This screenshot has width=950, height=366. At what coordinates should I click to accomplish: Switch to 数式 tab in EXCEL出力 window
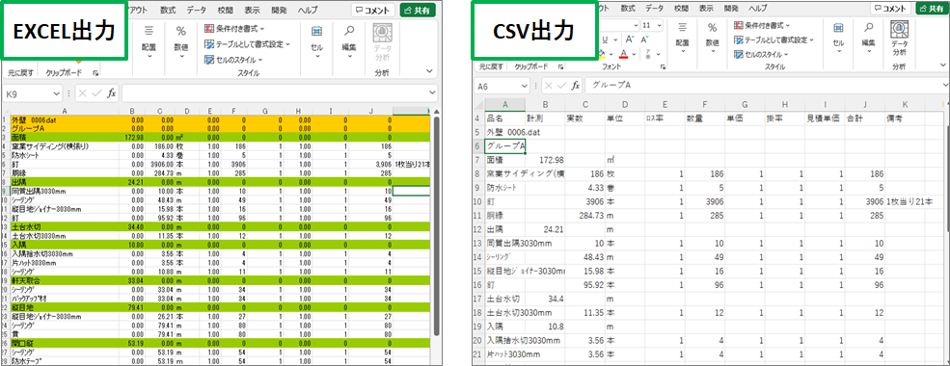(x=169, y=11)
